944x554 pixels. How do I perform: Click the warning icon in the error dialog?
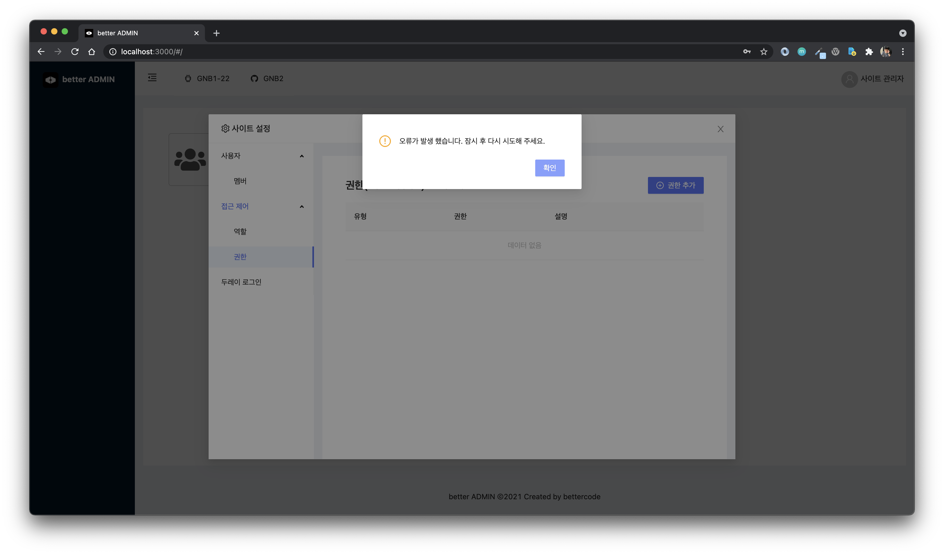click(385, 141)
